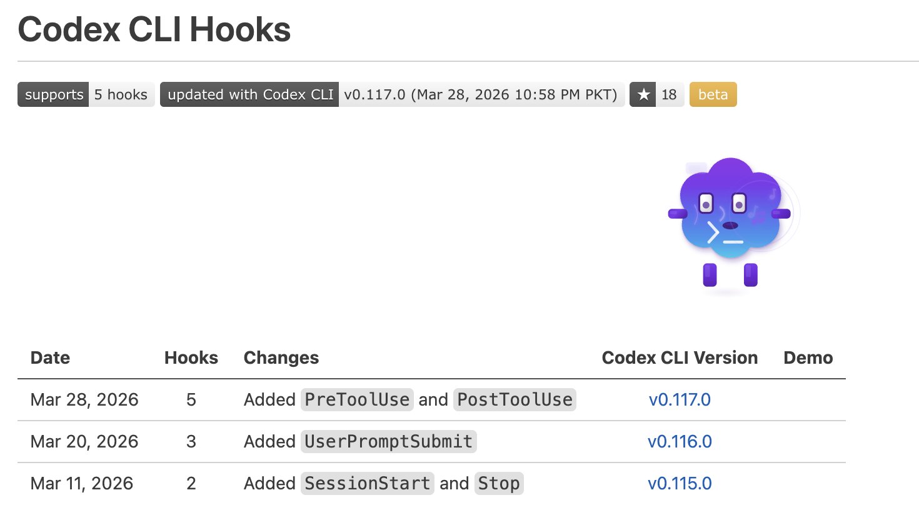Click the Date column header
Viewport: 919px width, 515px height.
coord(50,358)
